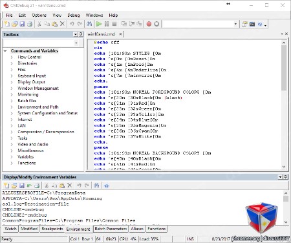This screenshot has height=243, width=291.
Task: Toggle the Toolbox panel auto-hide pin
Action: [x=81, y=34]
